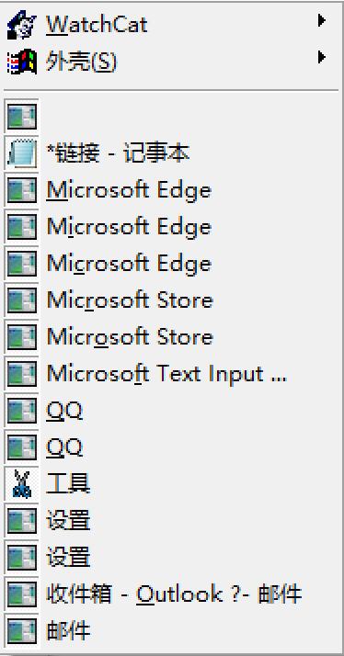The width and height of the screenshot is (344, 656).
Task: Select Microsoft Store with underlined o
Action: click(172, 337)
